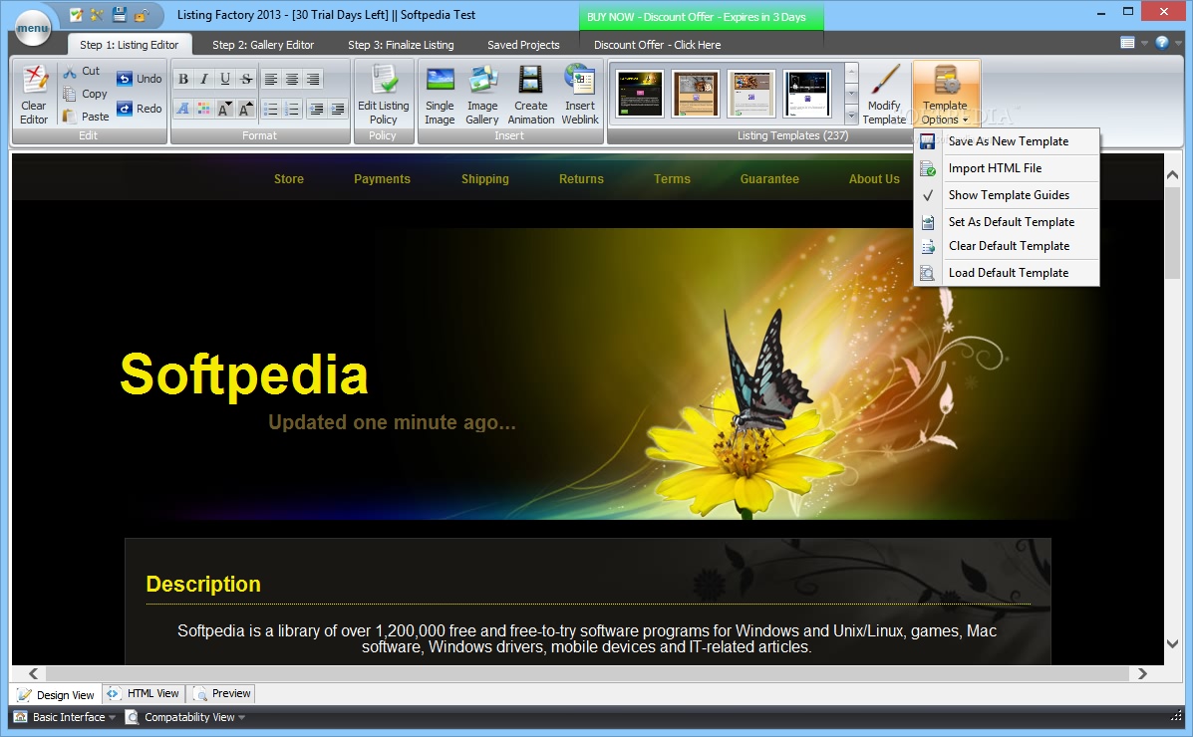The width and height of the screenshot is (1193, 737).
Task: Open the font style A icon
Action: (183, 110)
